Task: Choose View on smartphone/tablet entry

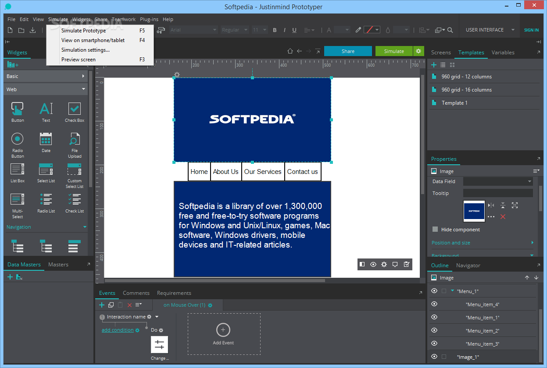Action: pyautogui.click(x=100, y=40)
